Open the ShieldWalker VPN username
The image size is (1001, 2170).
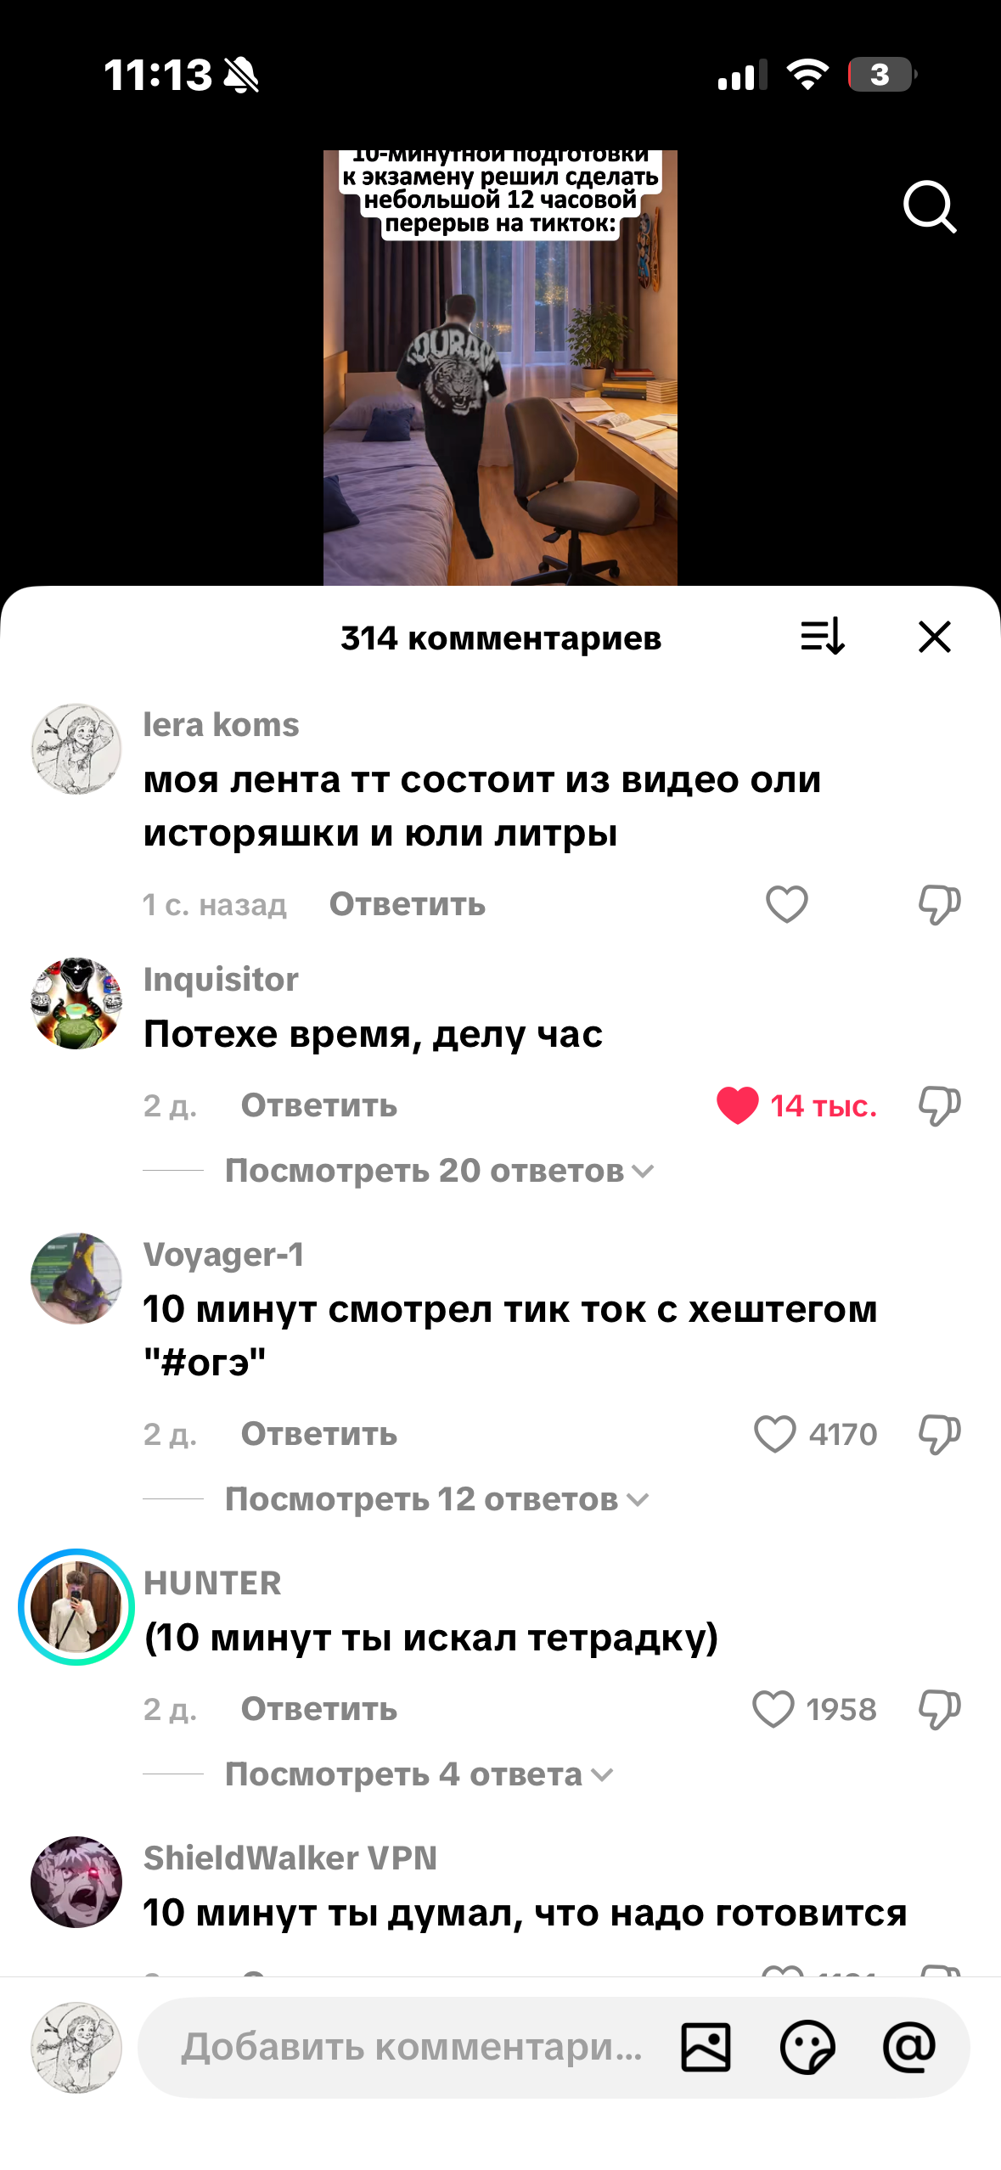[290, 1858]
